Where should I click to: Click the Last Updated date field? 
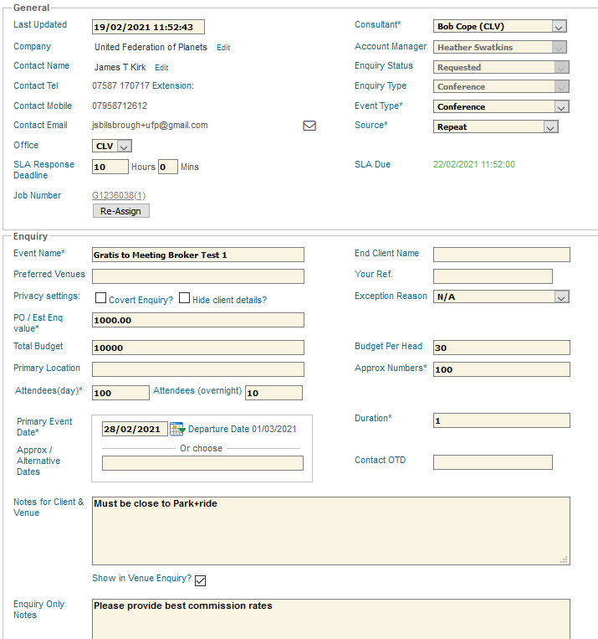click(x=148, y=28)
